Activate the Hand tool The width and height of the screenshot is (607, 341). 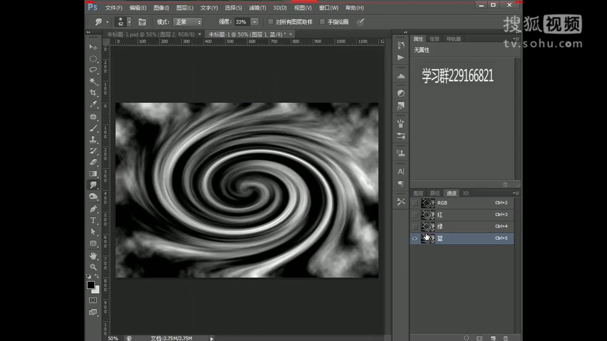(93, 255)
